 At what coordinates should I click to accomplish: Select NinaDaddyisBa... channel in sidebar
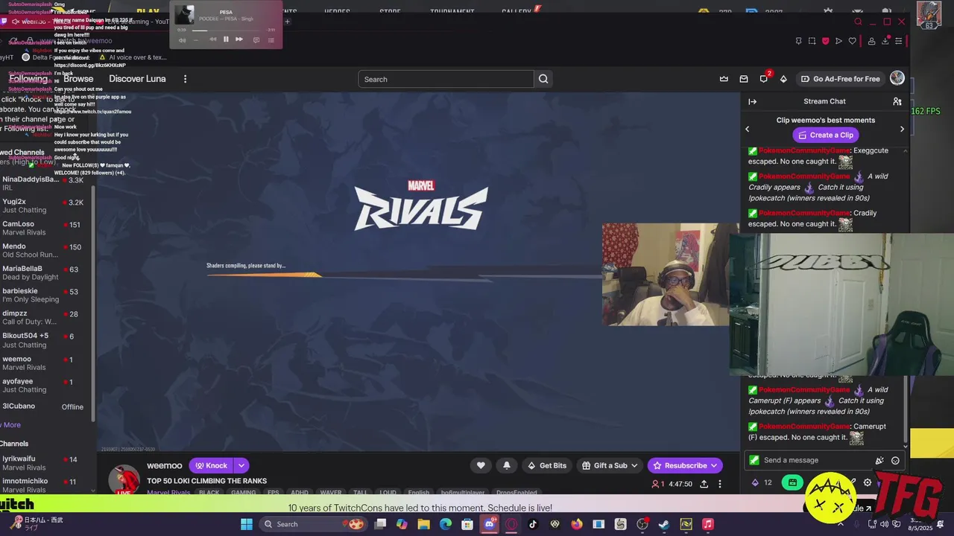pyautogui.click(x=45, y=183)
